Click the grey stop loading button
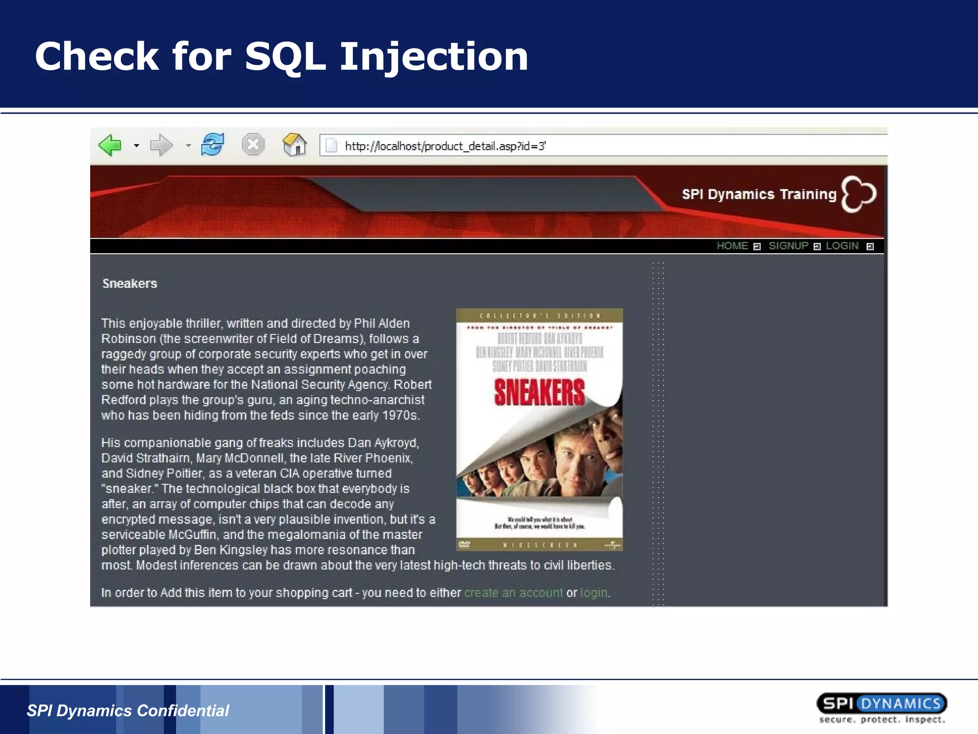The width and height of the screenshot is (978, 734). pos(253,144)
